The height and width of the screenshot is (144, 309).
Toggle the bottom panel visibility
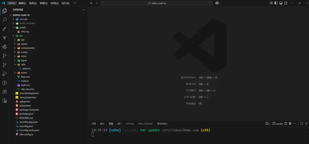[x=281, y=3]
